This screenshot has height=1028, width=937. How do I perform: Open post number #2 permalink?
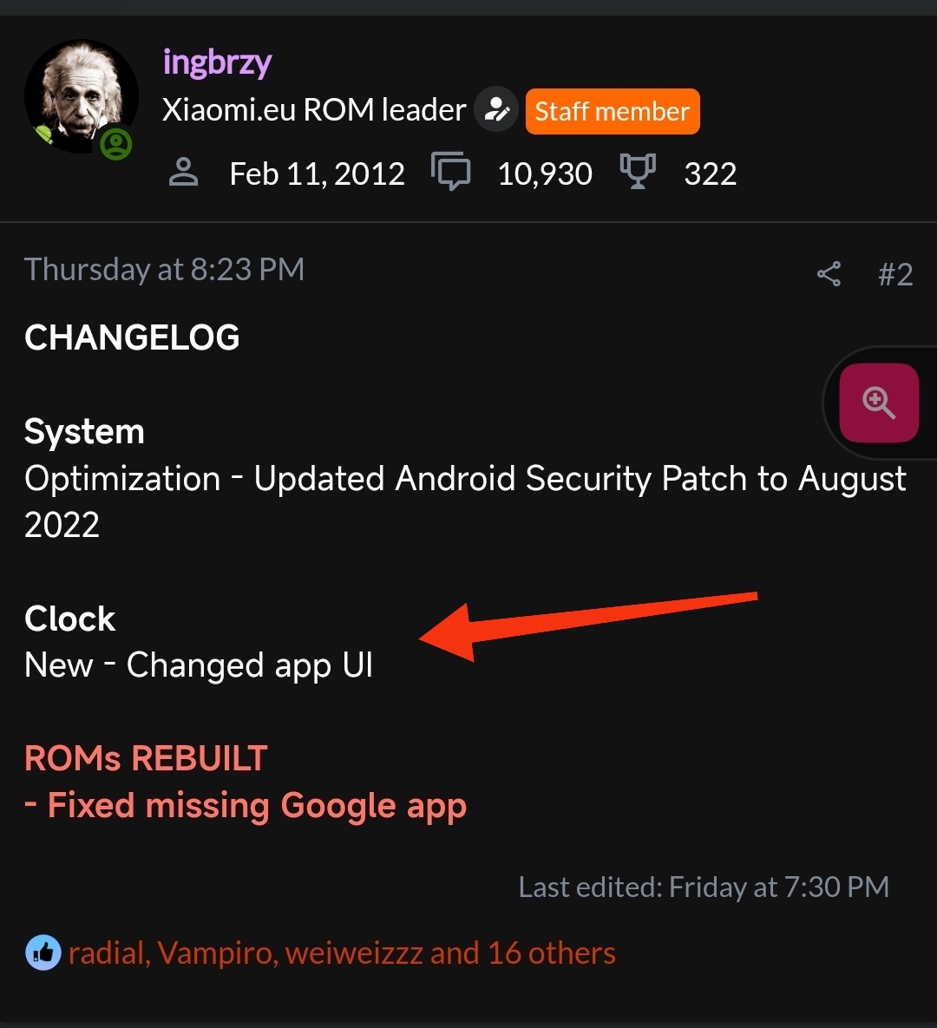tap(895, 274)
